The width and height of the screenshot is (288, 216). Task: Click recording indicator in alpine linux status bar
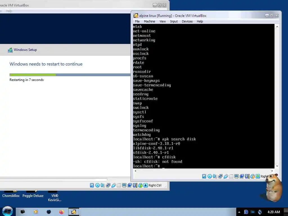click(x=242, y=176)
